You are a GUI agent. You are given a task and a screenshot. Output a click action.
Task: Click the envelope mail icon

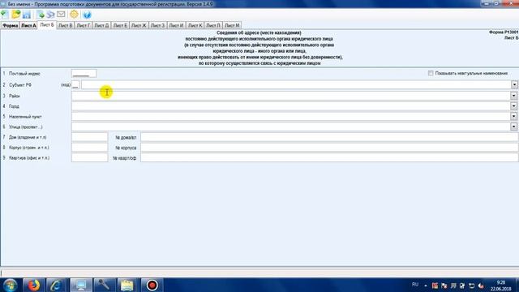(x=61, y=14)
